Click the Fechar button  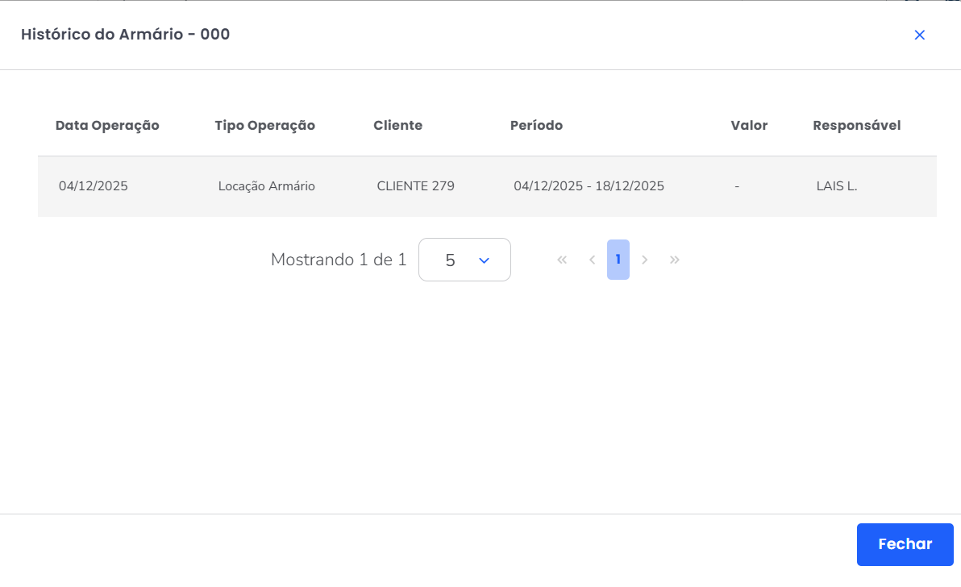[905, 544]
